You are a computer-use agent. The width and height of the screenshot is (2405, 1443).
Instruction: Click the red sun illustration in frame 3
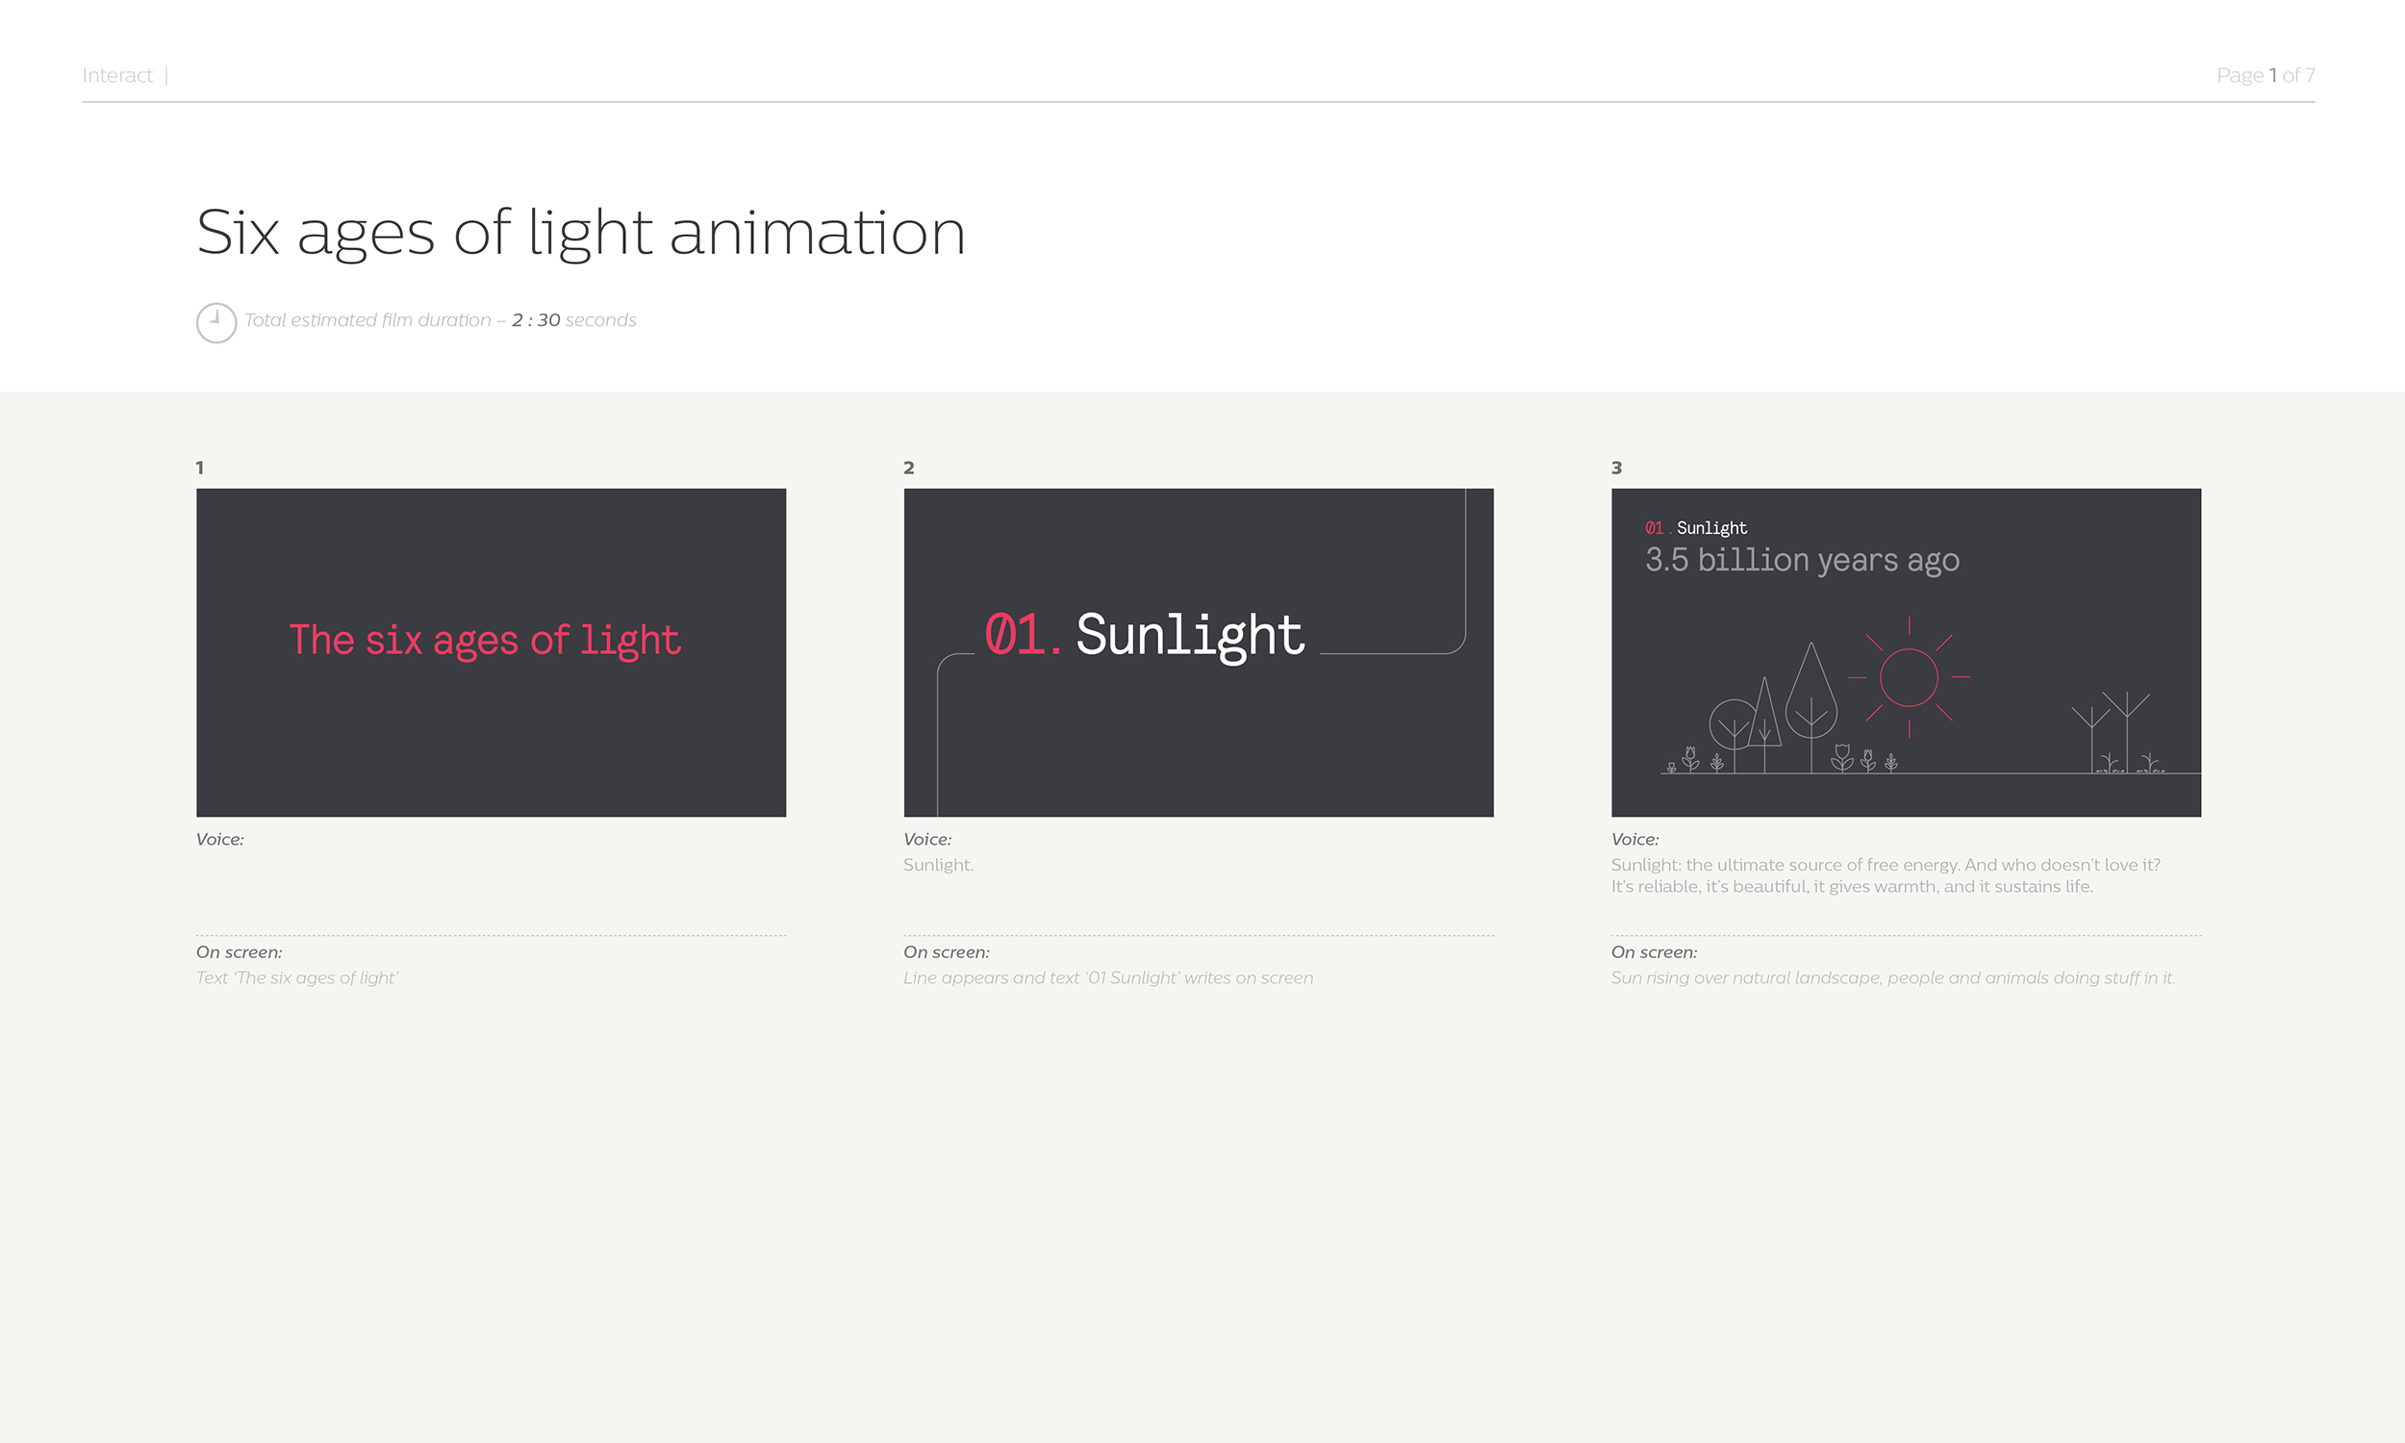pos(1909,678)
